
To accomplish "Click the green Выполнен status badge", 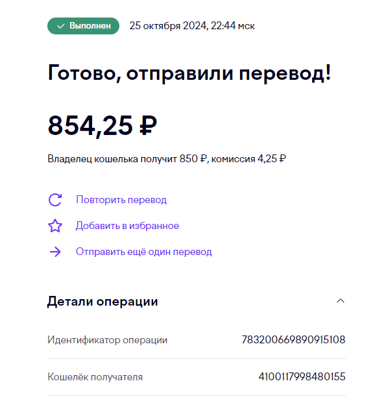I will coord(83,26).
